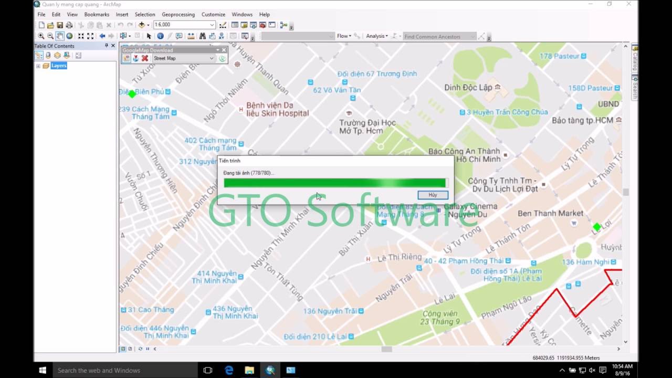Save the map with the floppy disk icon

click(60, 25)
